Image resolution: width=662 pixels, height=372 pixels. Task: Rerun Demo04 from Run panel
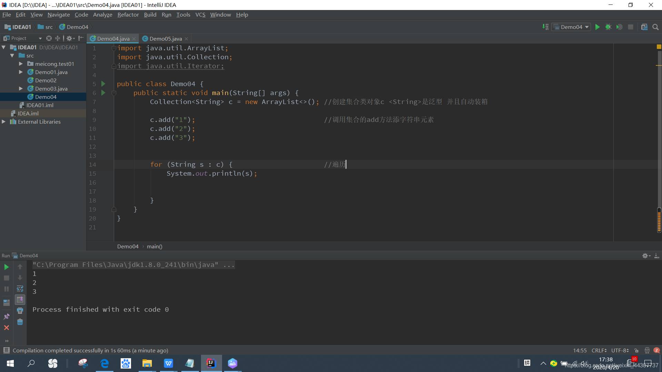coord(7,267)
